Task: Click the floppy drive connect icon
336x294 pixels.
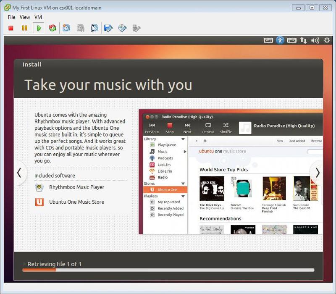Action: tap(108, 28)
